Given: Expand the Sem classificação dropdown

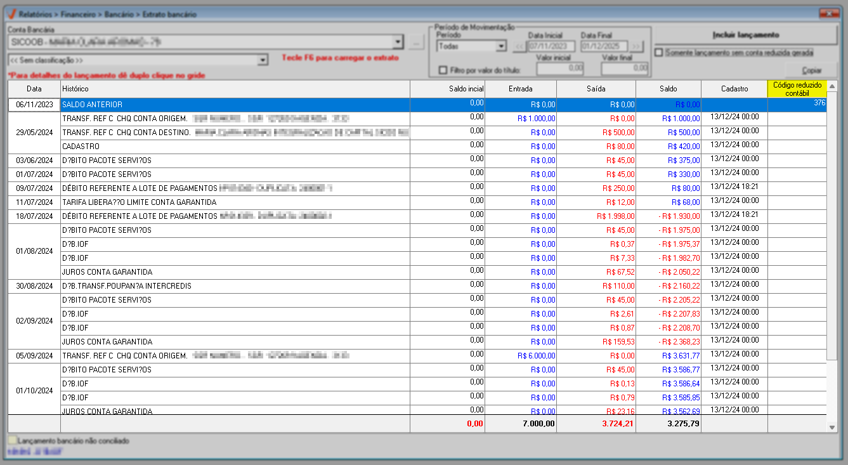Looking at the screenshot, I should (x=263, y=60).
